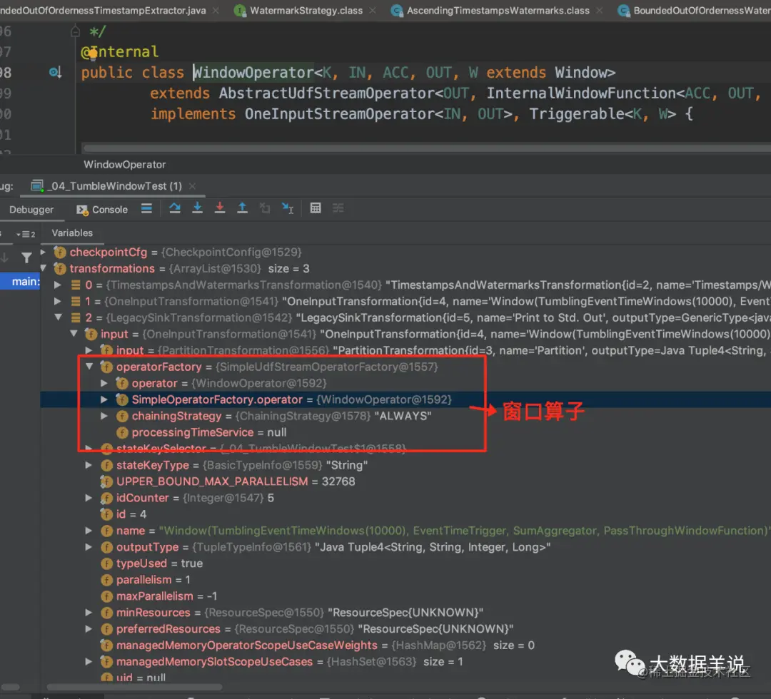The height and width of the screenshot is (699, 771).
Task: Select the processingTimeService = null row
Action: [x=405, y=432]
